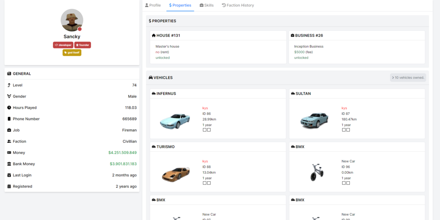
Task: Click the 10 vehicles owned button
Action: click(x=408, y=77)
